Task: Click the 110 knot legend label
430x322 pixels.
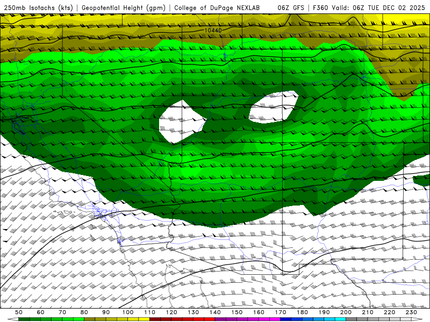Action: pos(150,312)
